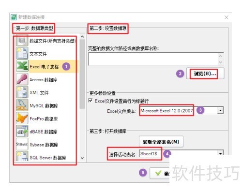Choose Excel 电子表格 data source
The image size is (242, 191).
47,66
